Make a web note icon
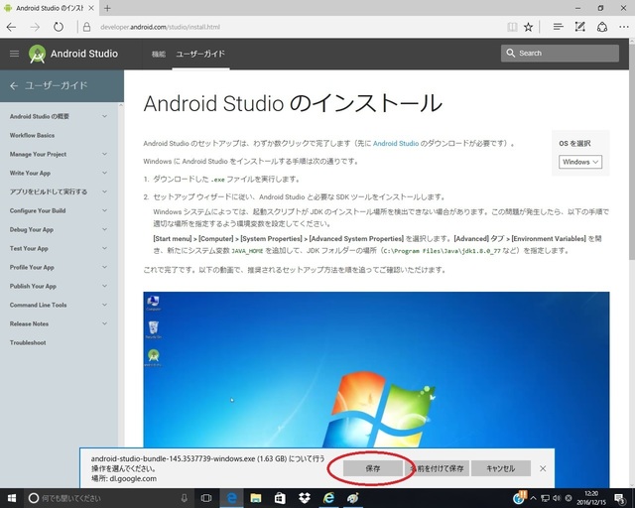Viewport: 635px width, 508px height. click(579, 27)
